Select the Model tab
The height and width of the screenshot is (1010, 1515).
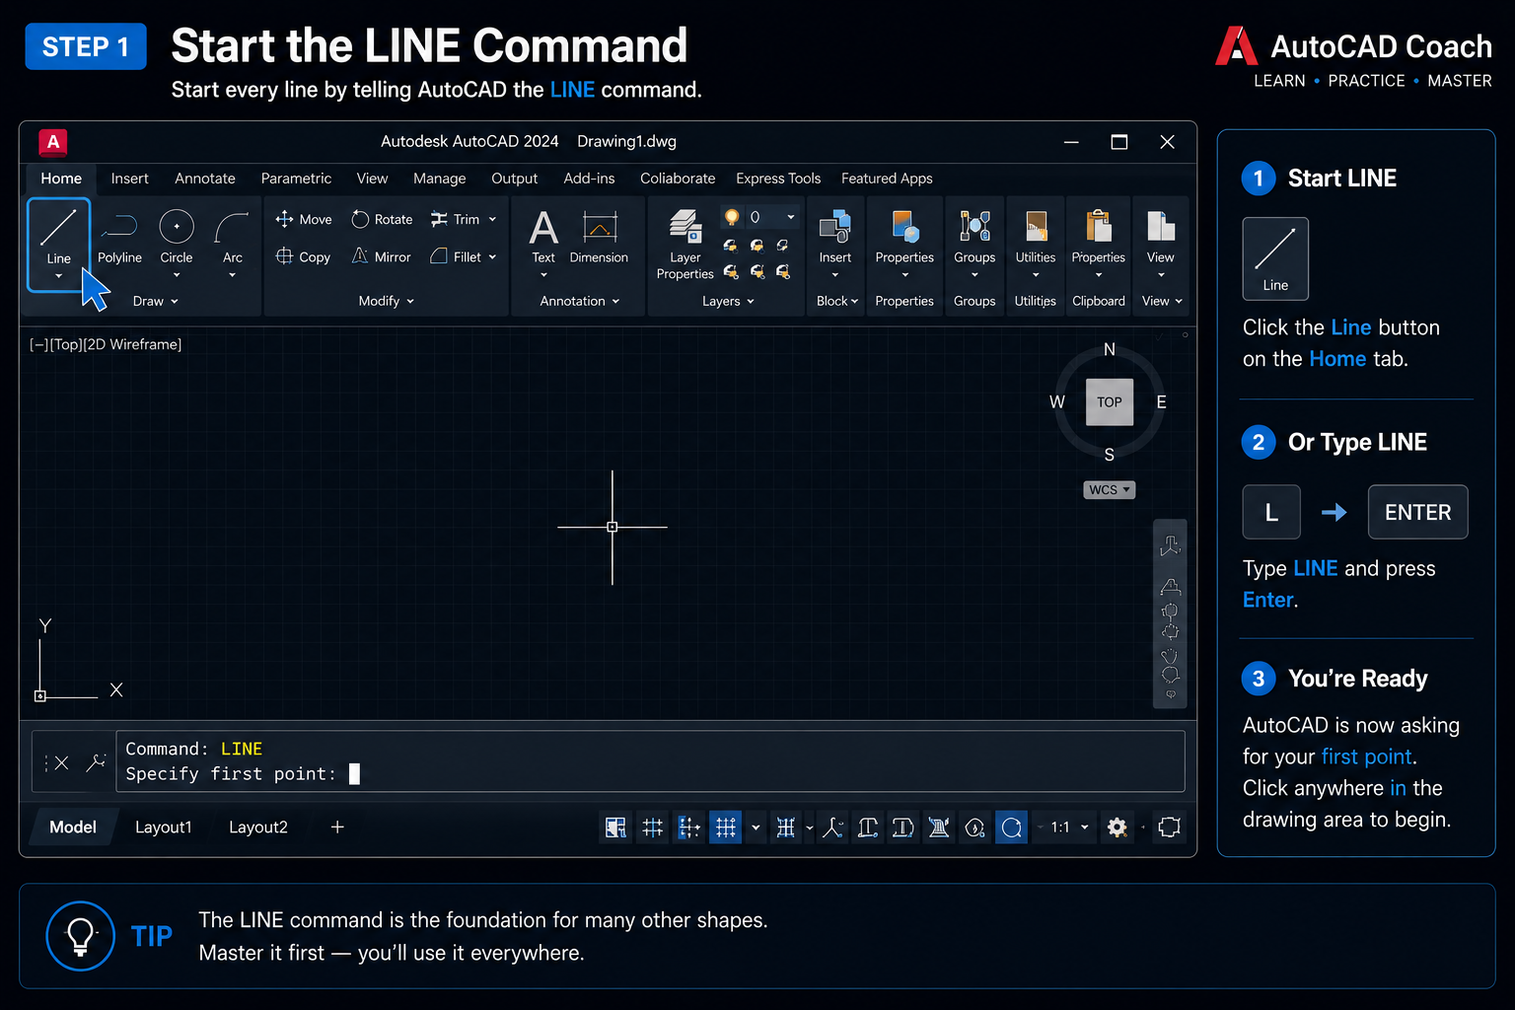(x=73, y=828)
